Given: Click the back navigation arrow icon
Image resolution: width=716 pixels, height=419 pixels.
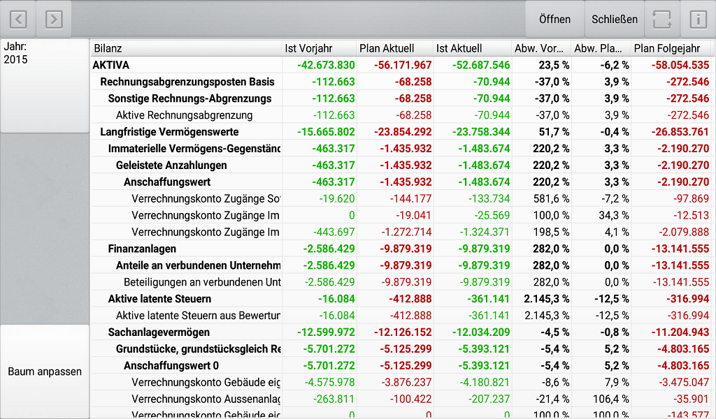Looking at the screenshot, I should [17, 19].
